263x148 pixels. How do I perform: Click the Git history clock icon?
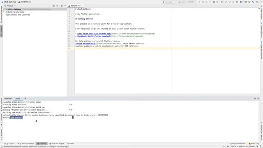tap(233, 2)
